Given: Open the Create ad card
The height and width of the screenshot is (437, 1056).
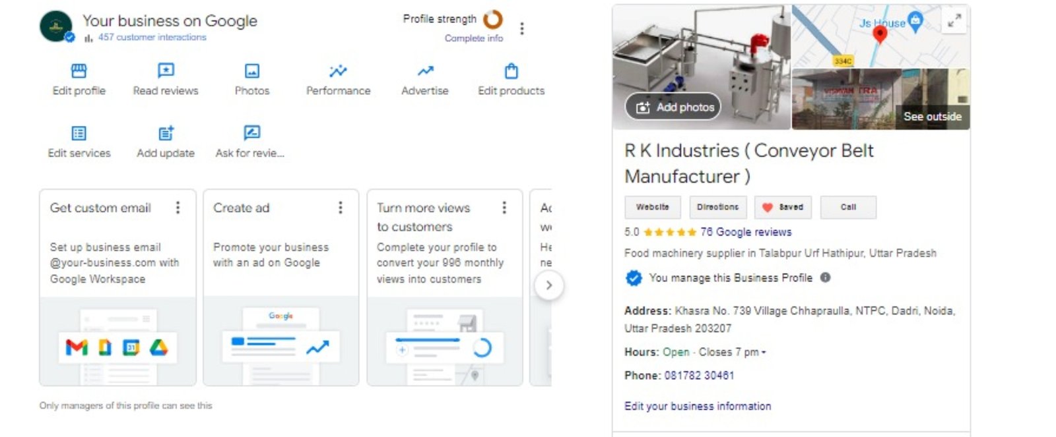Looking at the screenshot, I should pos(281,287).
